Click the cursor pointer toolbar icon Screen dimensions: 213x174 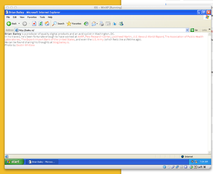[115, 24]
